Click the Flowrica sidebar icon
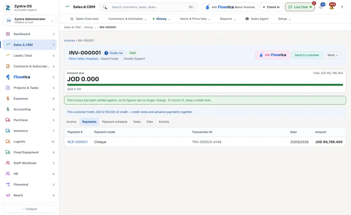The height and width of the screenshot is (215, 351). [x=8, y=77]
